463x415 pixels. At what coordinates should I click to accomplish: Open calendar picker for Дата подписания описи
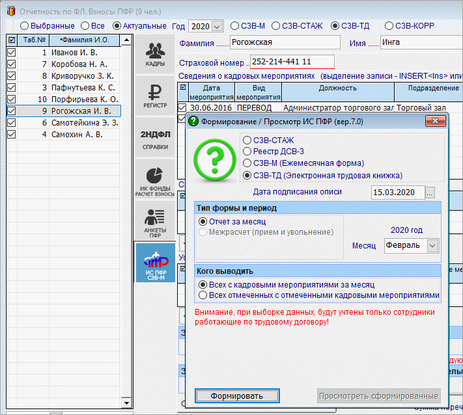(x=430, y=193)
